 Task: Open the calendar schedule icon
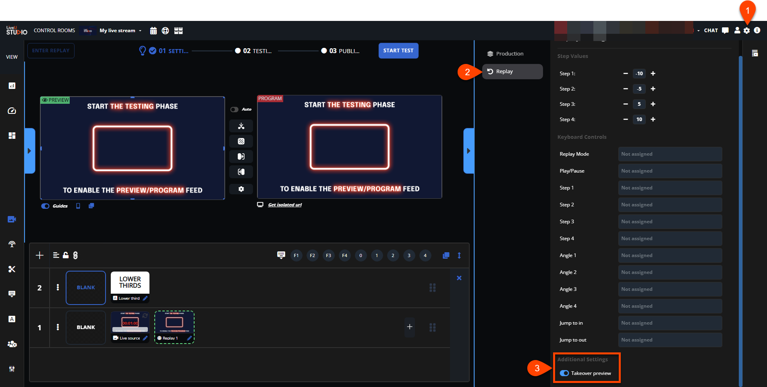click(x=153, y=31)
